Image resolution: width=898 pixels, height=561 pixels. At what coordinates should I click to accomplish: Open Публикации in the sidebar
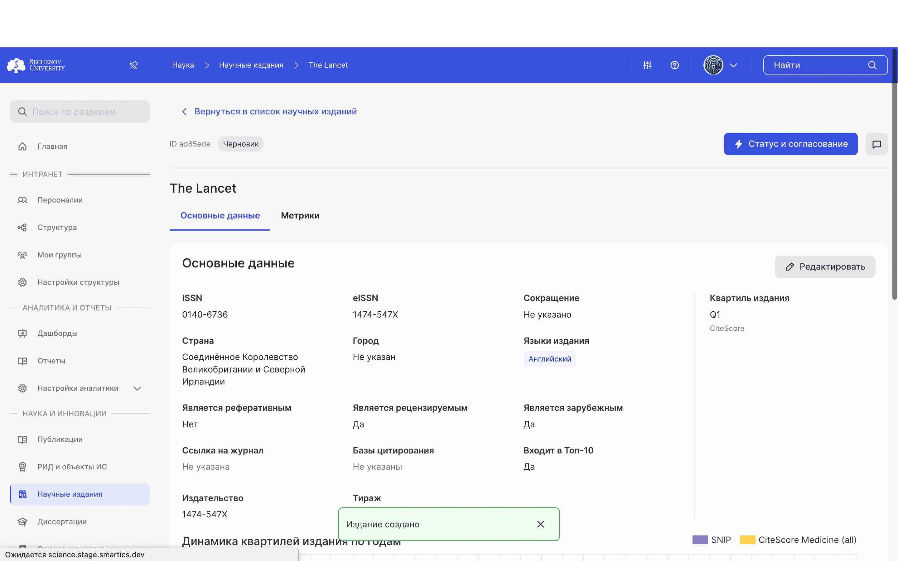(x=80, y=439)
